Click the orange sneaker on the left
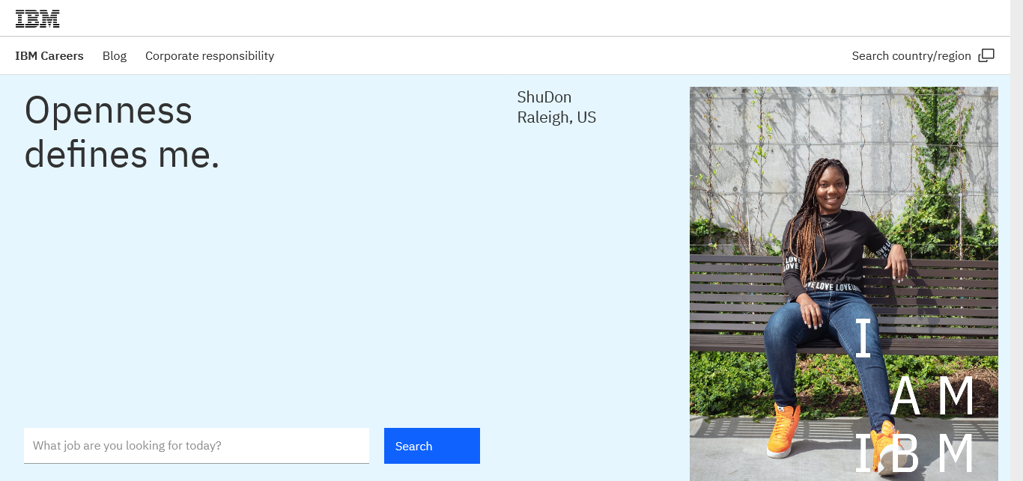The width and height of the screenshot is (1023, 481). click(x=783, y=431)
